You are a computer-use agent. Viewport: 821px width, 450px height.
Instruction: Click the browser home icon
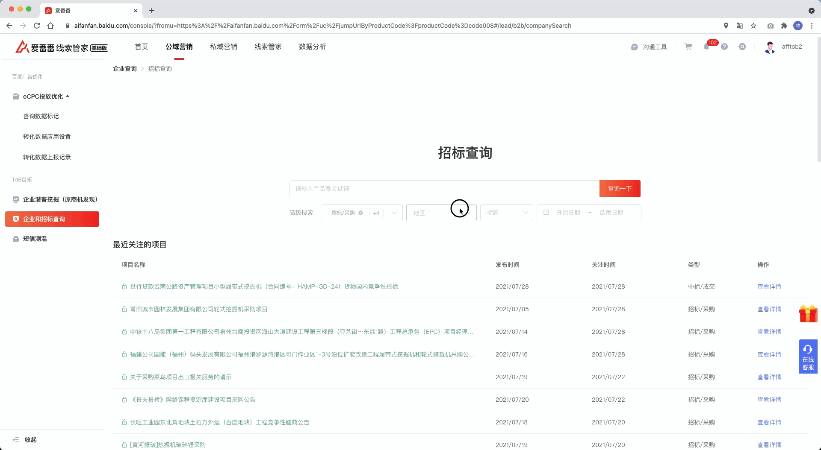pyautogui.click(x=50, y=26)
